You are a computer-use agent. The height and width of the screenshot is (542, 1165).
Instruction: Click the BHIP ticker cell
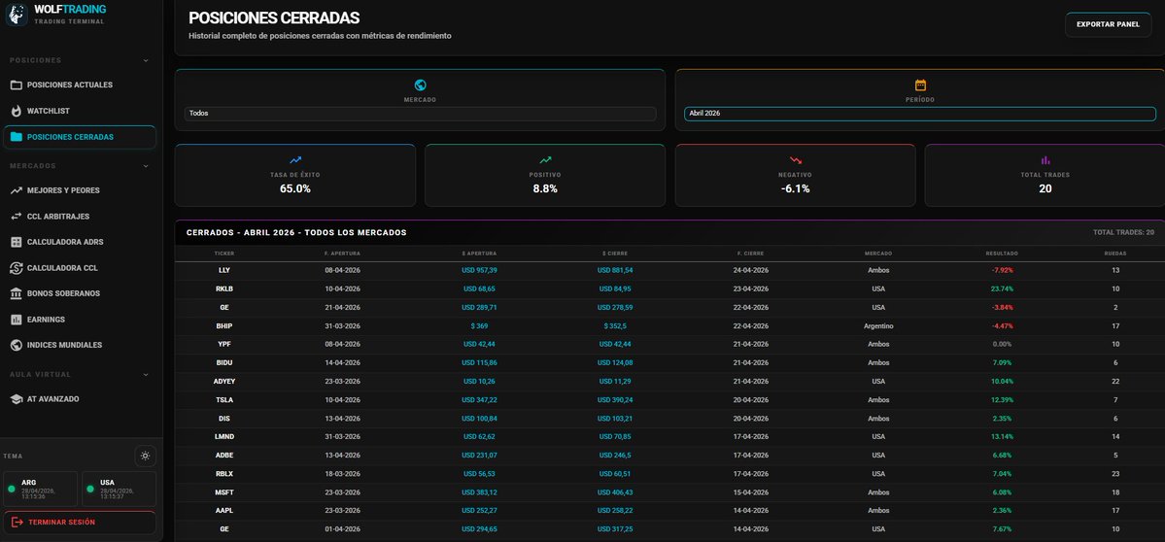tap(224, 326)
